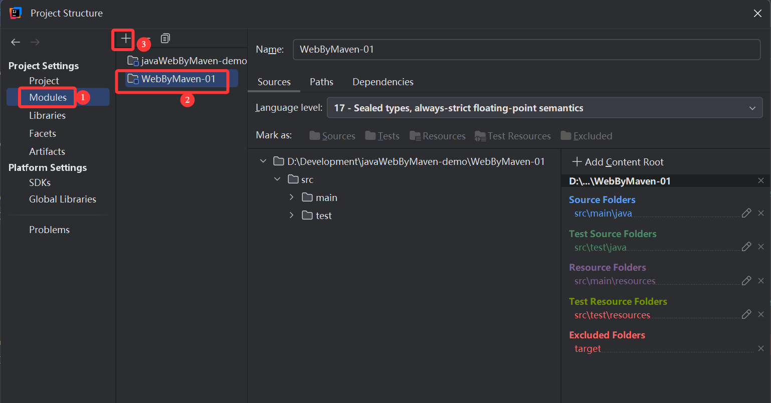Switch to the Sources tab
This screenshot has height=403, width=771.
tap(274, 82)
